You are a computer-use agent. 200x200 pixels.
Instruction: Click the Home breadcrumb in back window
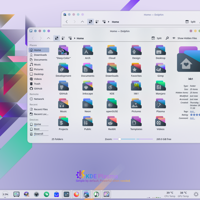click(x=115, y=22)
